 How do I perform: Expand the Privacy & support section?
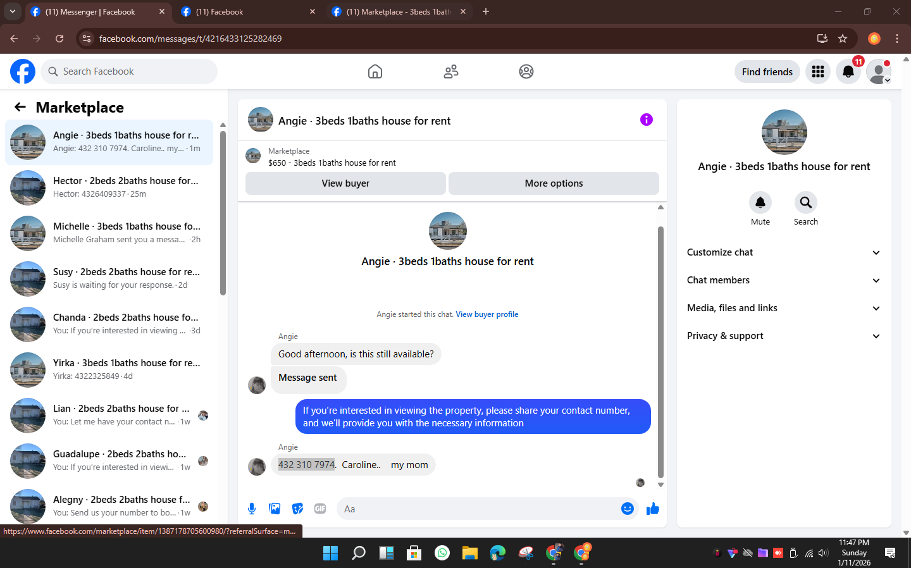click(x=784, y=336)
